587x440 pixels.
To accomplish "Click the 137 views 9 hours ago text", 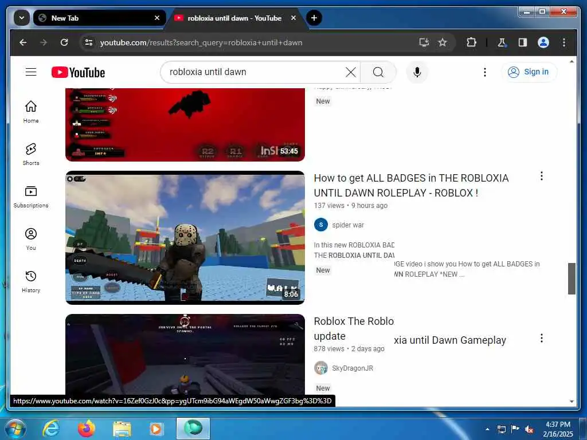I will [350, 206].
